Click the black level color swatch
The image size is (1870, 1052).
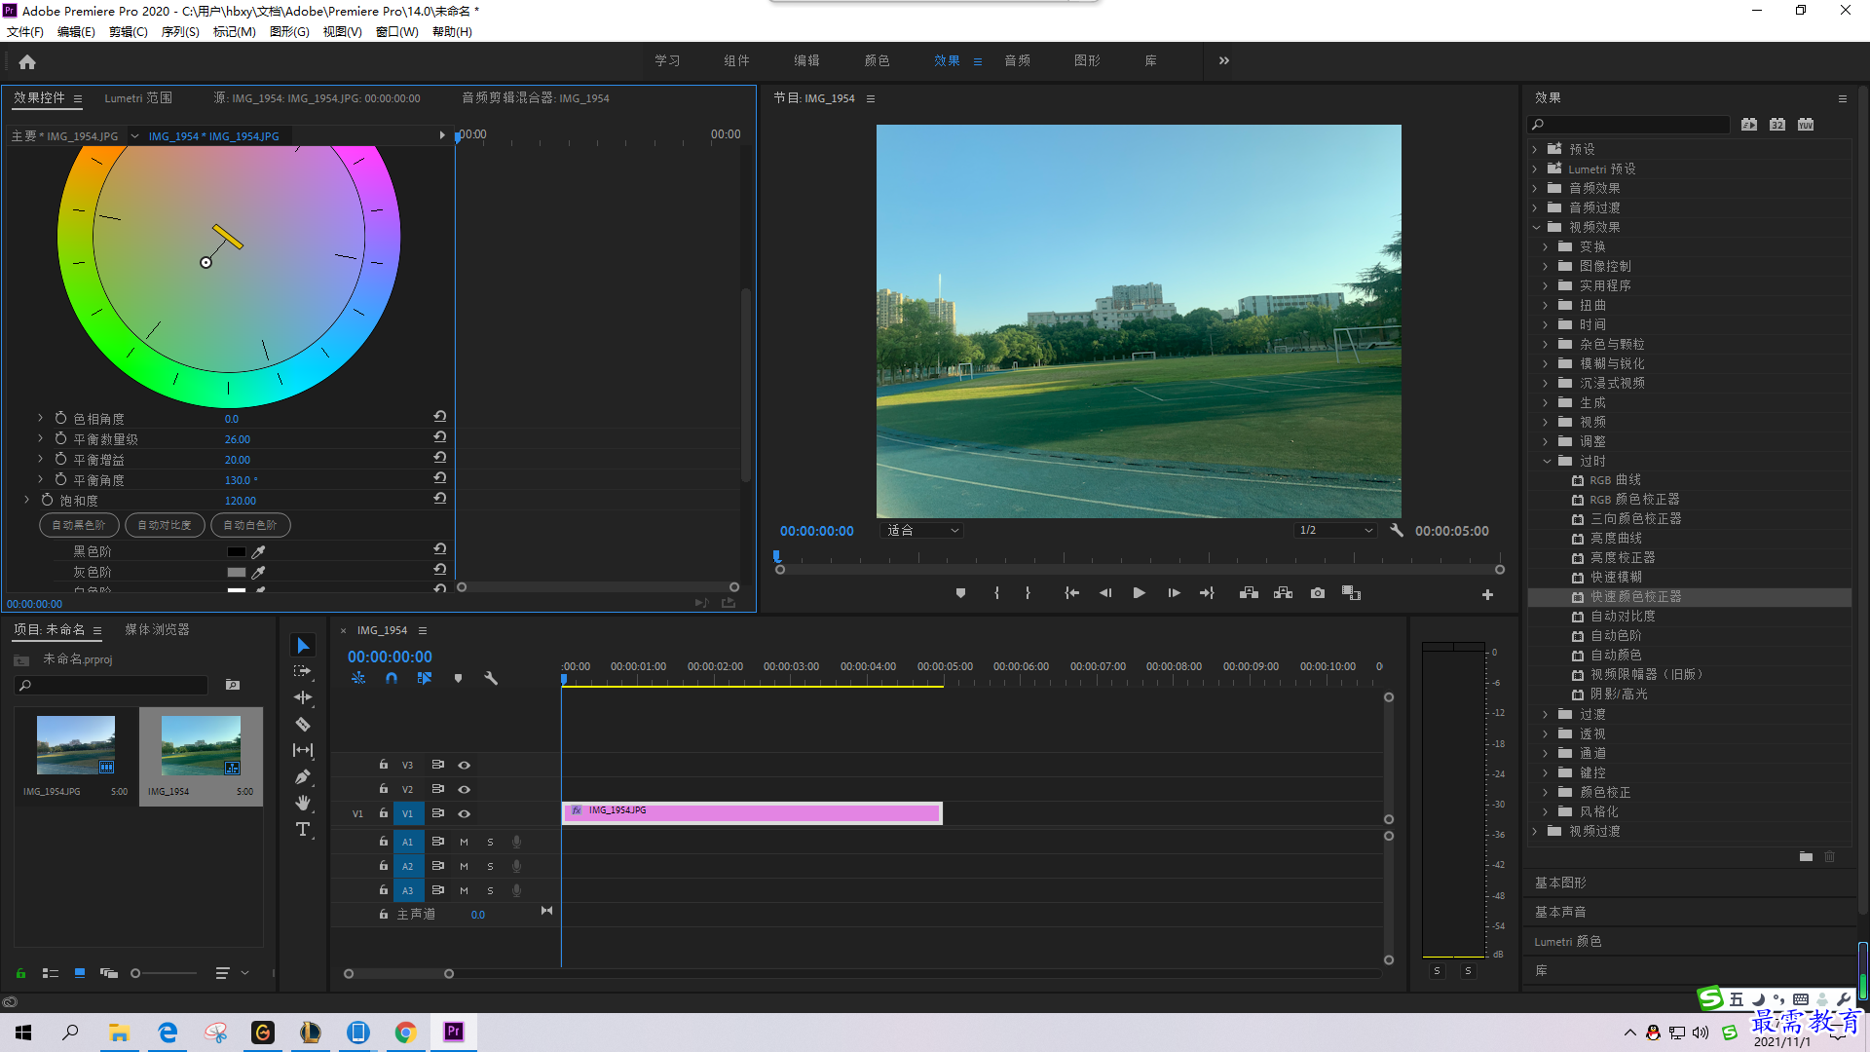point(237,552)
